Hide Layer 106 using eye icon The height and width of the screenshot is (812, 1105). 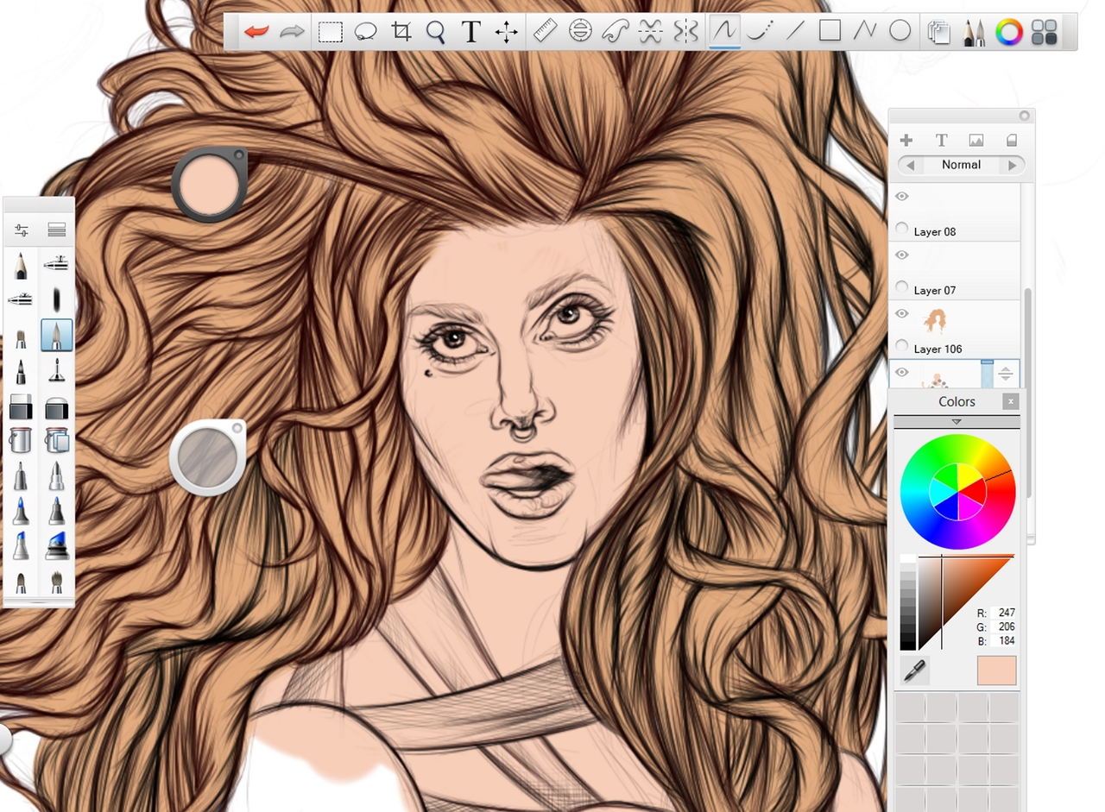click(902, 314)
